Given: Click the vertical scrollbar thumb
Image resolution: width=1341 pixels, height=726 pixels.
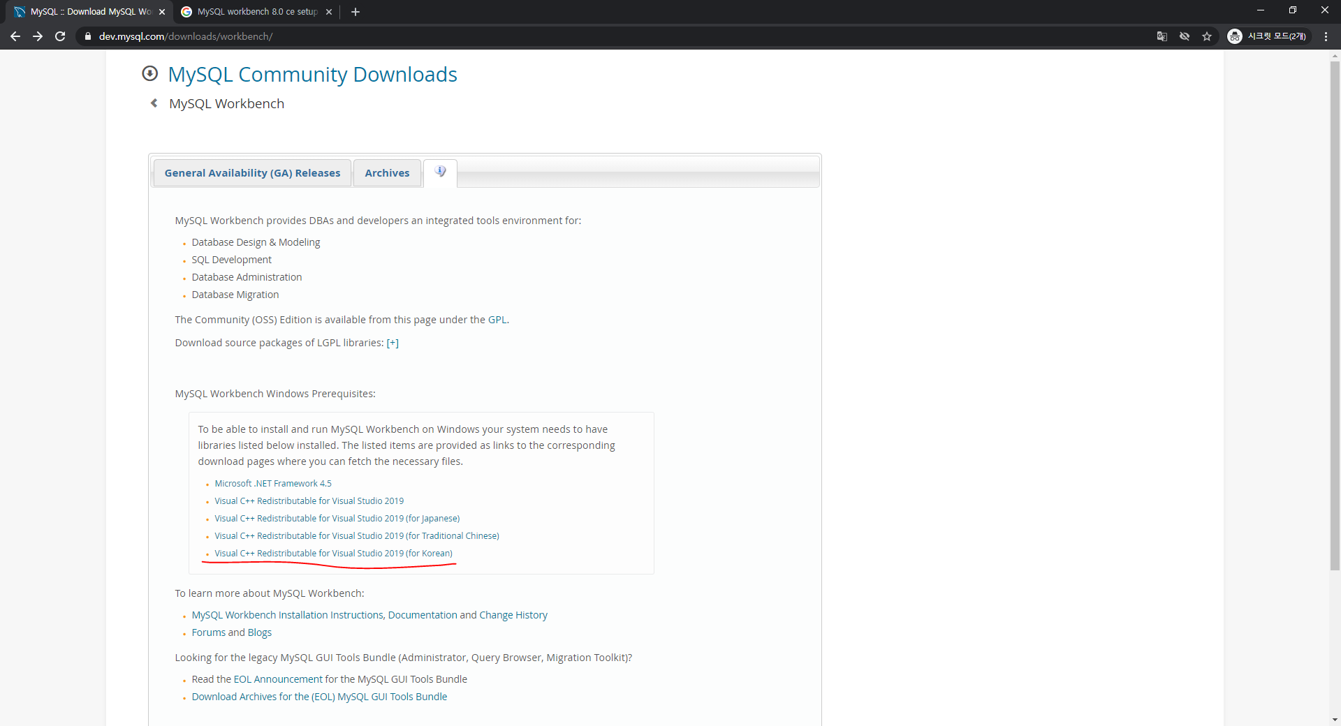Looking at the screenshot, I should (x=1335, y=316).
